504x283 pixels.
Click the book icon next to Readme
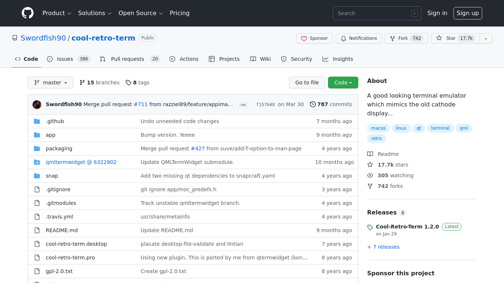click(370, 154)
